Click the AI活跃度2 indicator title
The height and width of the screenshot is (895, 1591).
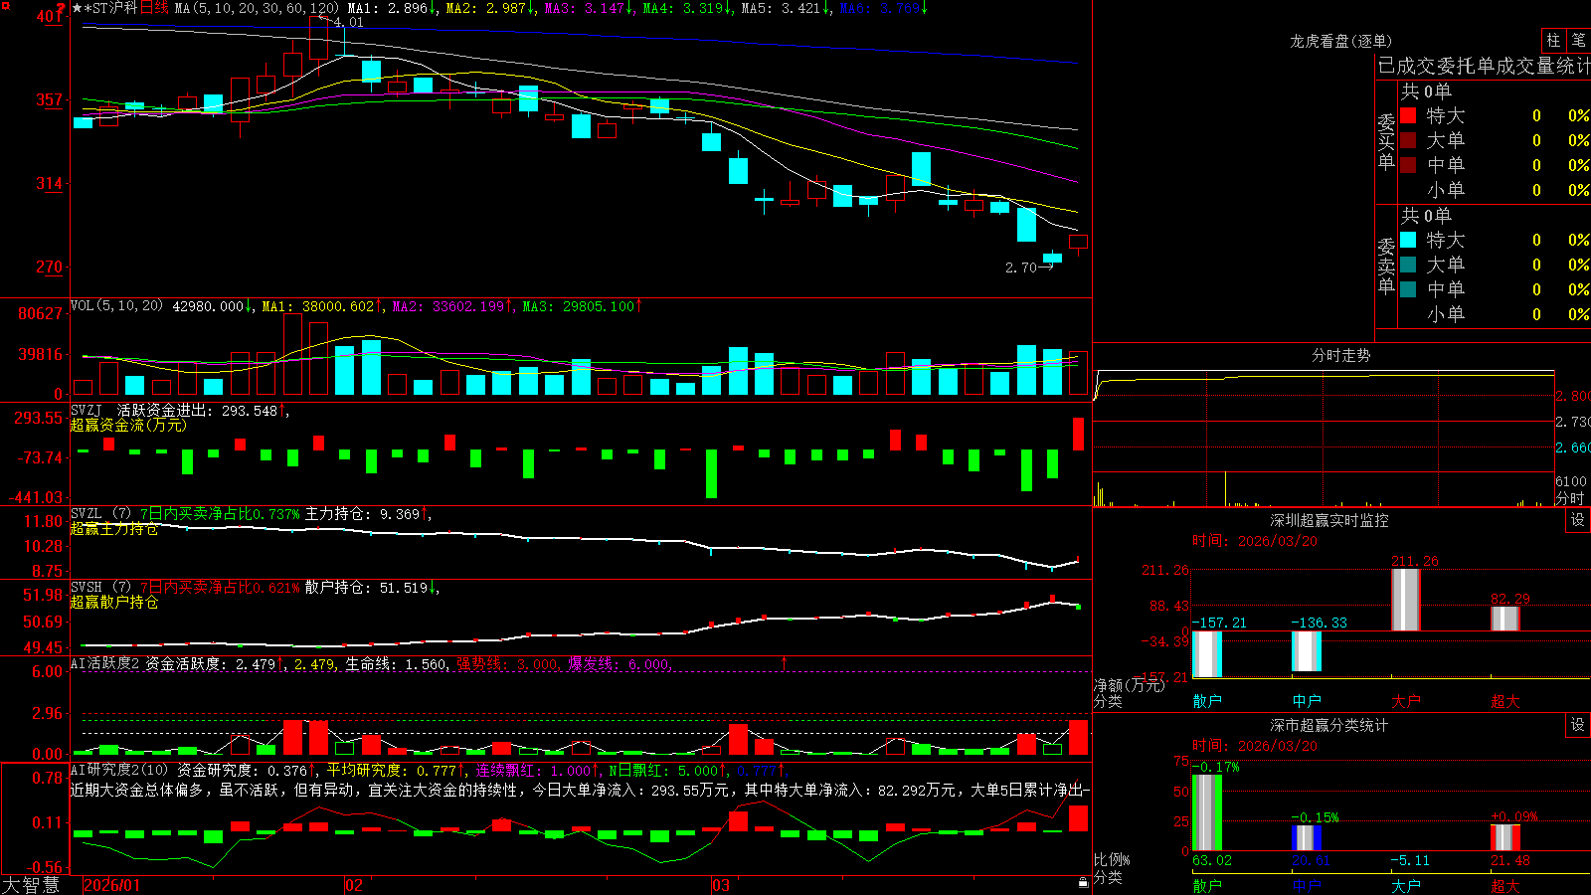[104, 663]
